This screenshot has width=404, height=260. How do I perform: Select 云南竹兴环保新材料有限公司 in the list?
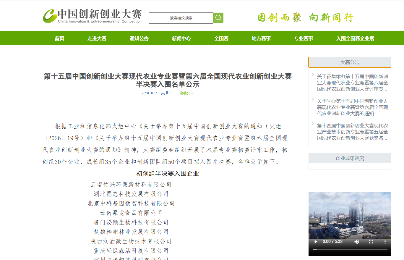click(131, 185)
